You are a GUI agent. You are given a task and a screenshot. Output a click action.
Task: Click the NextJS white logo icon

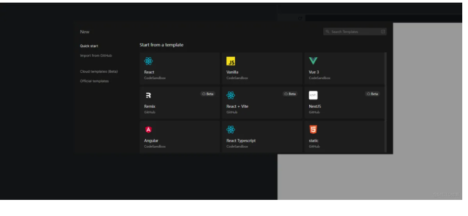[x=313, y=95]
